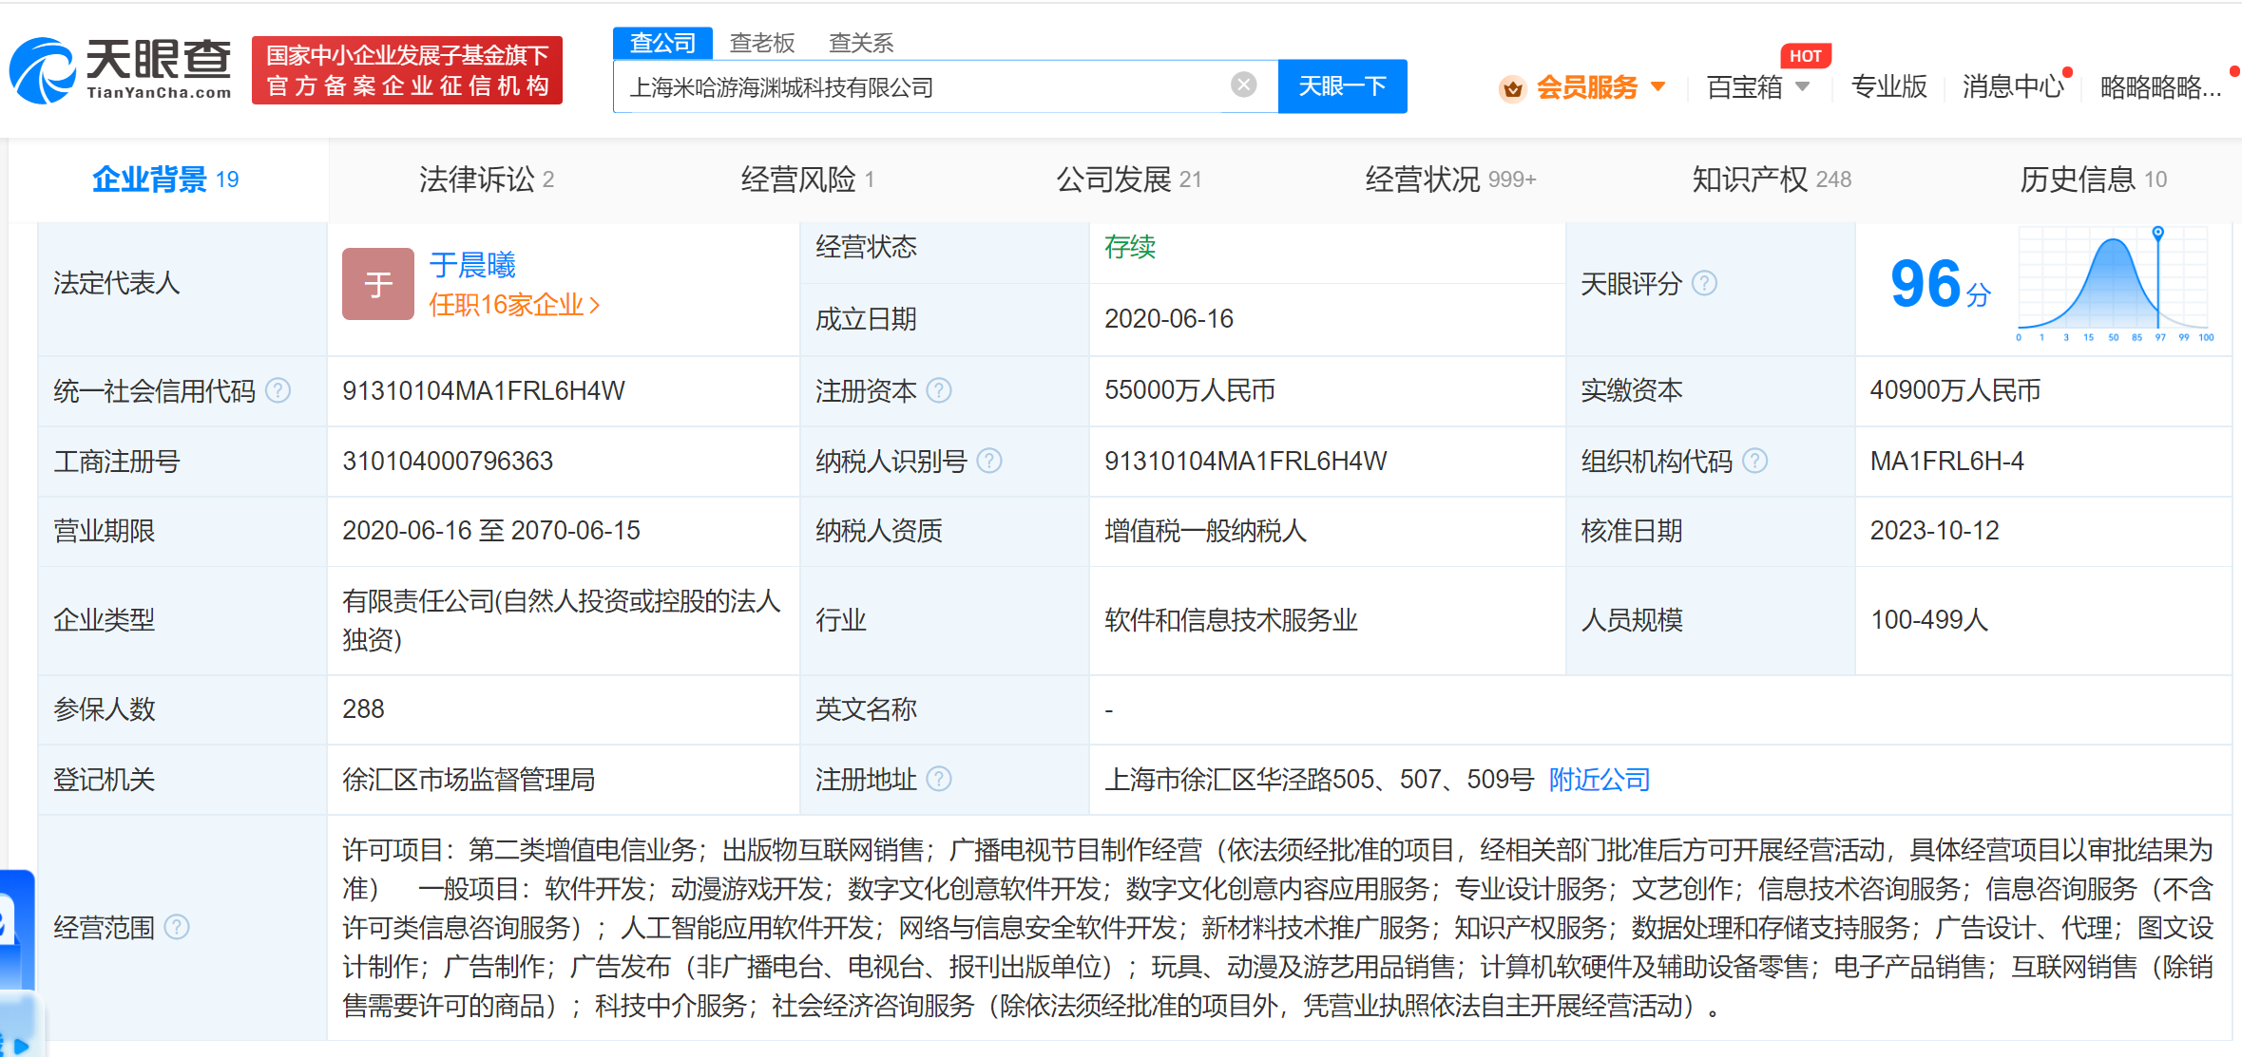Open help icon next to 纳税人识别号
2242x1057 pixels.
[x=989, y=461]
